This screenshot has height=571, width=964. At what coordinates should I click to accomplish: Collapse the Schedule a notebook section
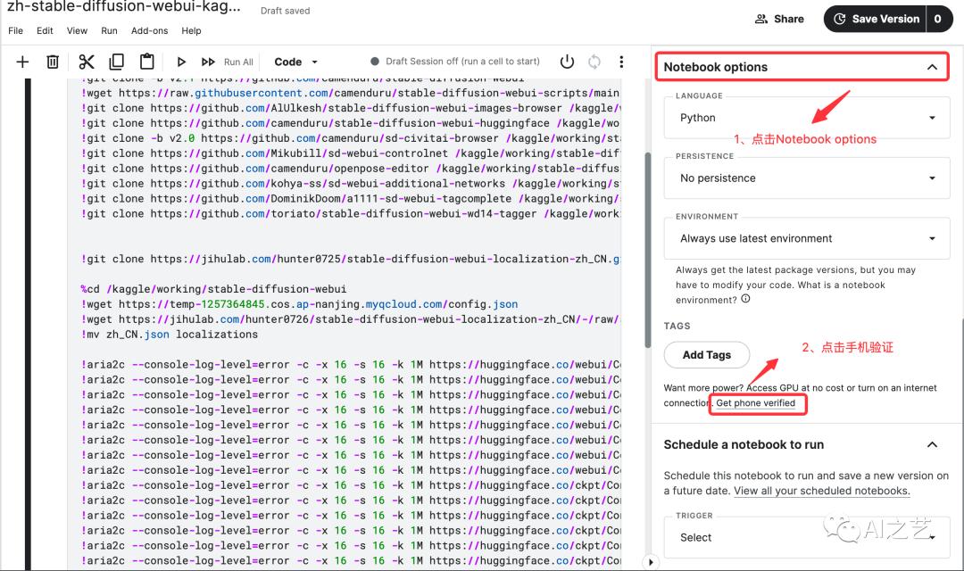click(x=932, y=444)
